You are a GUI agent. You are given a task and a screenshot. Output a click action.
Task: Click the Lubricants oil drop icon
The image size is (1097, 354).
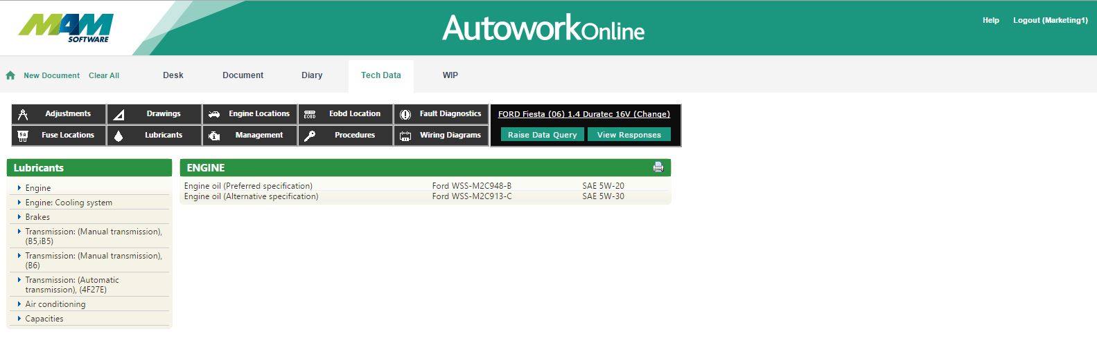[x=119, y=136]
